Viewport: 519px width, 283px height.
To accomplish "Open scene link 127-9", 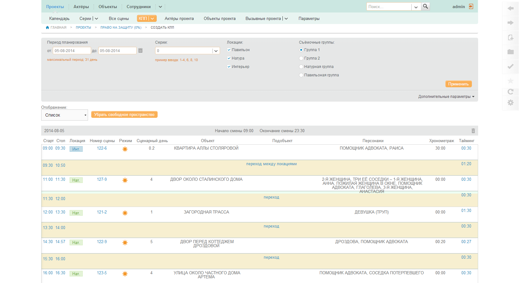I will point(102,180).
